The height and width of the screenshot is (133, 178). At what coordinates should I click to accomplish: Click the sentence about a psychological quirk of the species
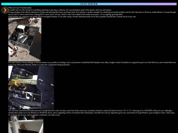tap(89, 10)
